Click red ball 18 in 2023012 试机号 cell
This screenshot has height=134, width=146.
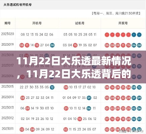80,119
